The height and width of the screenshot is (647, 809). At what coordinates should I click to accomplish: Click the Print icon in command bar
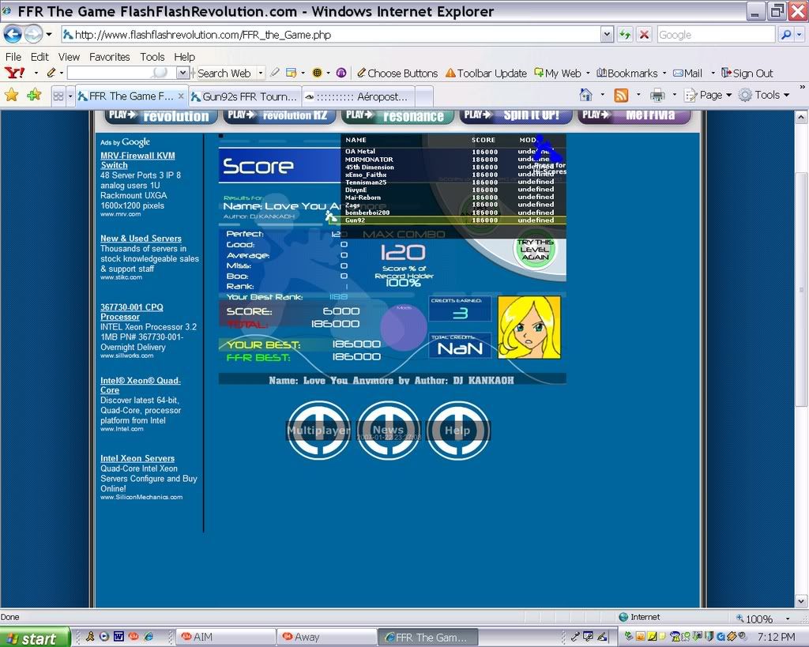click(x=657, y=95)
